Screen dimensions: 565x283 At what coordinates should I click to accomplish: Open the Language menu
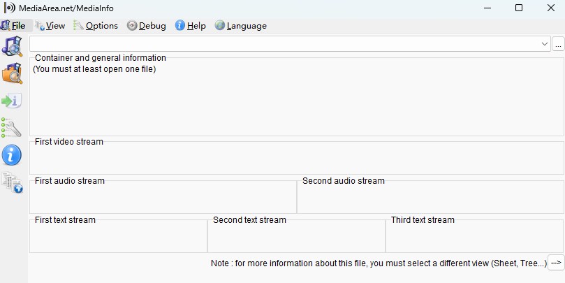point(241,26)
